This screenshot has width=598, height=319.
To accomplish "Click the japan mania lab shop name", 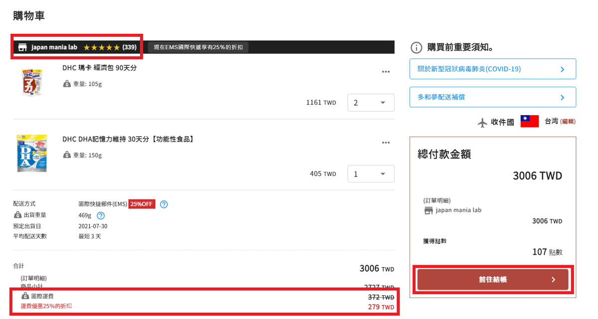I will pyautogui.click(x=54, y=47).
